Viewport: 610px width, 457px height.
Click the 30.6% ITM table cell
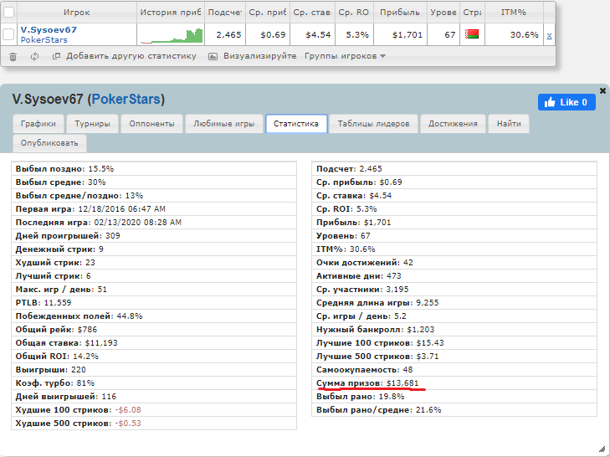[x=514, y=34]
